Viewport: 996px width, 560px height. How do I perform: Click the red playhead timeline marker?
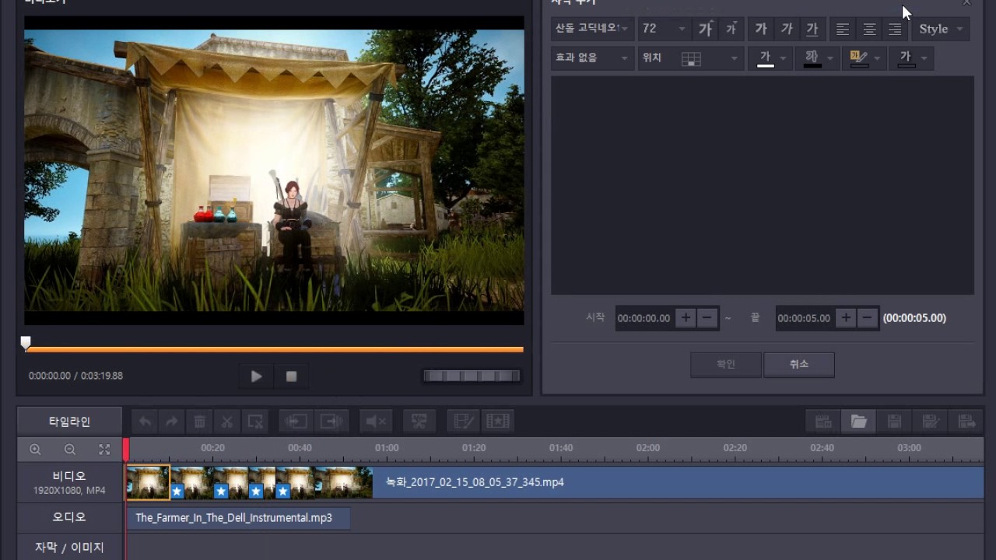126,450
